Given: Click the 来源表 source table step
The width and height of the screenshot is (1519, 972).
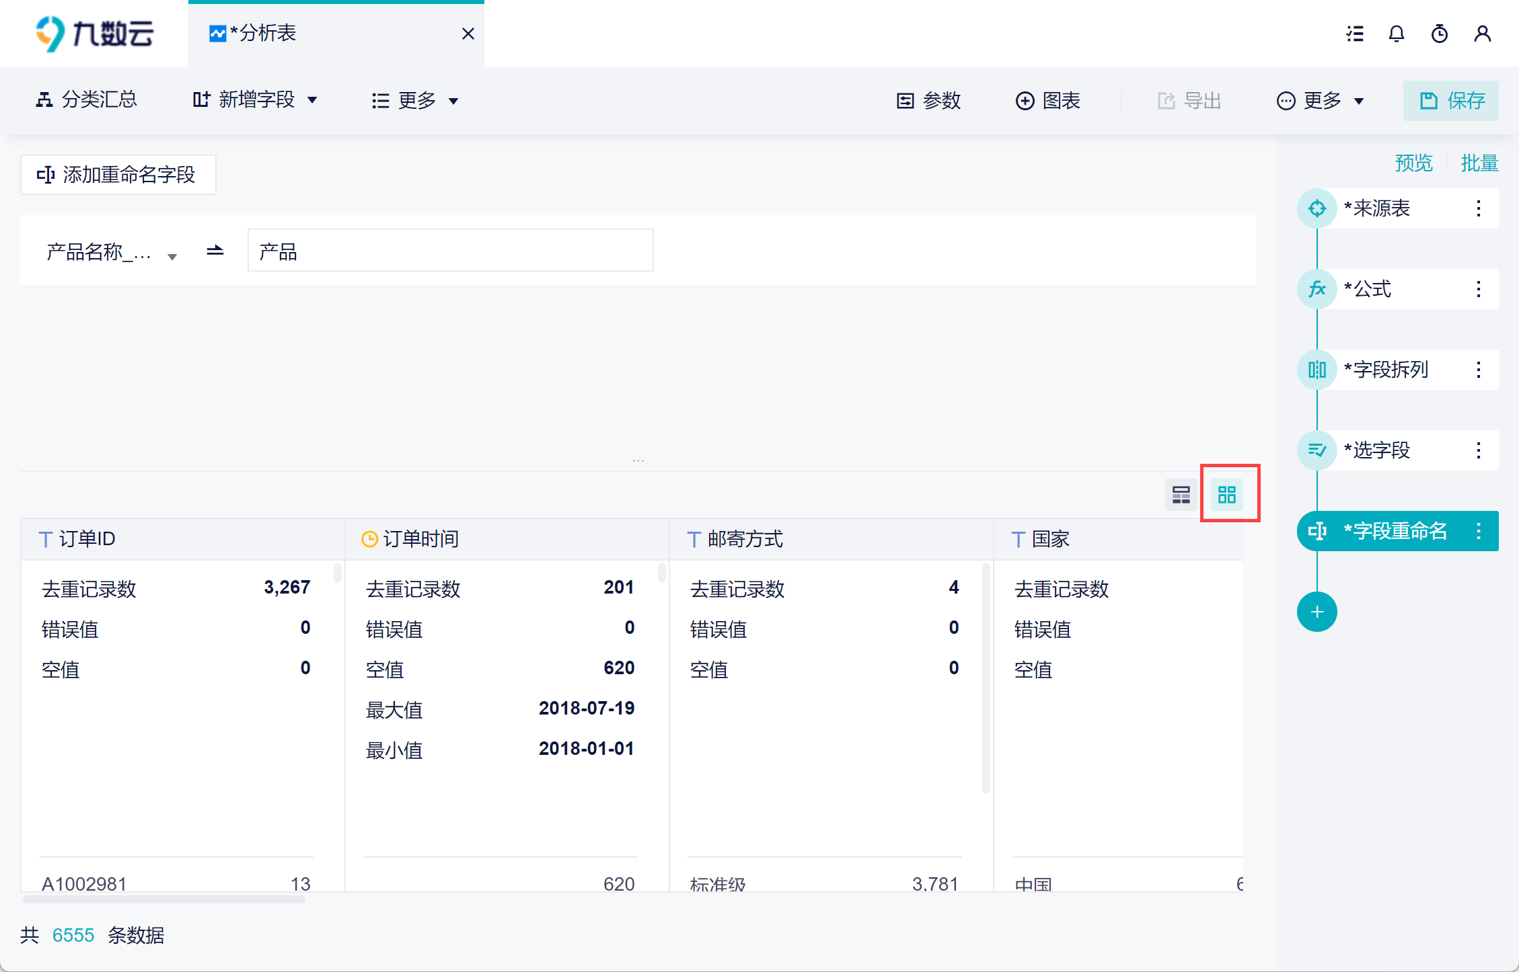Looking at the screenshot, I should pyautogui.click(x=1376, y=208).
